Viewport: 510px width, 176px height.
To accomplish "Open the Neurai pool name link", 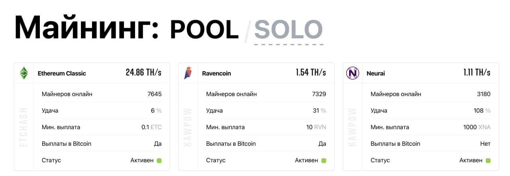I will click(x=376, y=73).
